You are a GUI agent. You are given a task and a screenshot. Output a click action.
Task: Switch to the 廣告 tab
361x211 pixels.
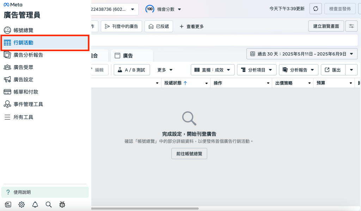128,56
